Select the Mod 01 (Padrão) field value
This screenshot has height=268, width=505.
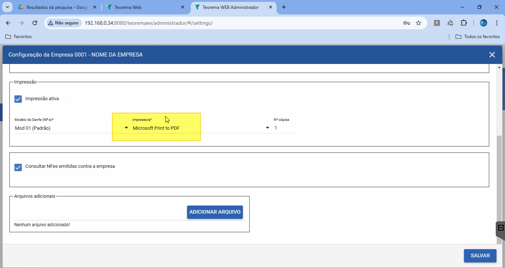tap(33, 128)
